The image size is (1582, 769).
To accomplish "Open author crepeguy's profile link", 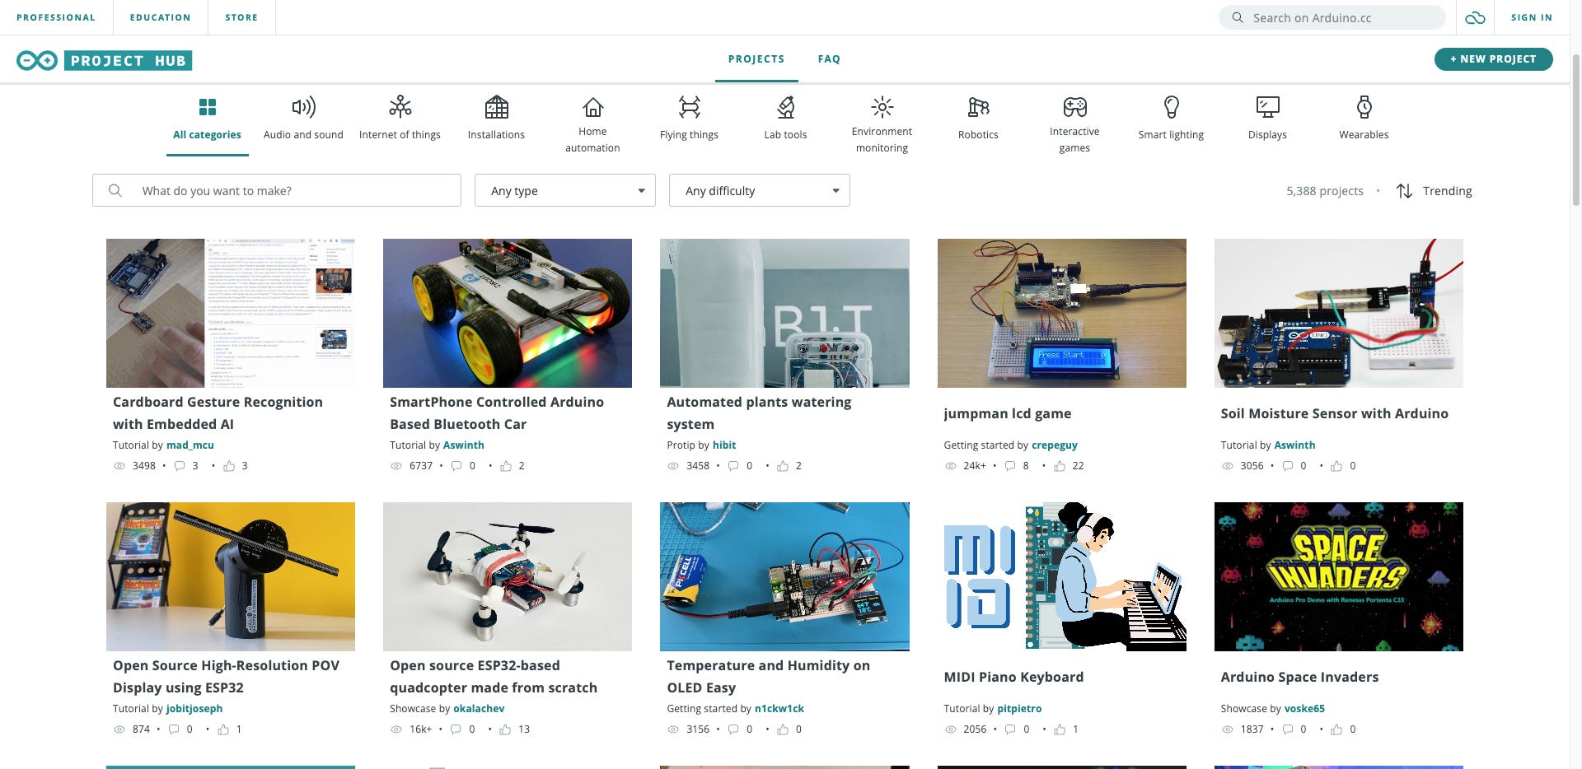I will coord(1055,445).
